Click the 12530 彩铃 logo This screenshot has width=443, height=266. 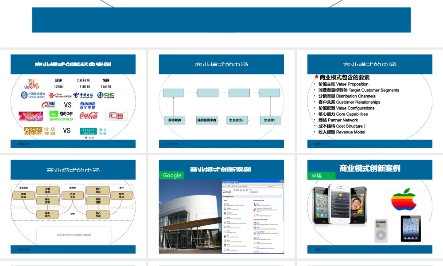31,84
